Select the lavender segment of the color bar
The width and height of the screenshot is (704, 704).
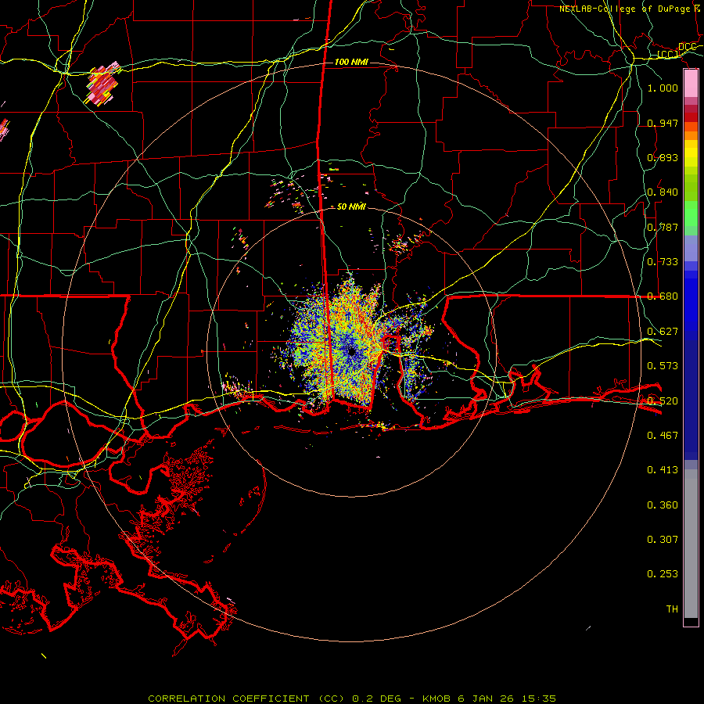pos(691,248)
